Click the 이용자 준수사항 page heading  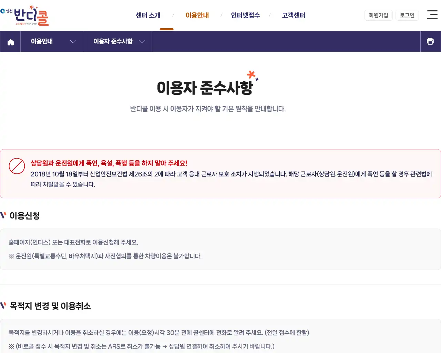(205, 88)
